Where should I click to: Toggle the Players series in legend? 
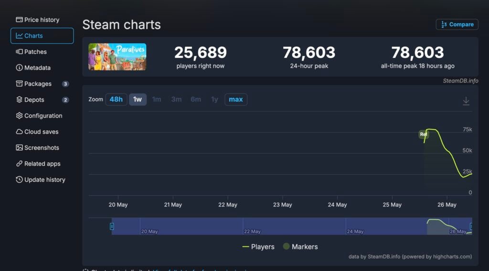(258, 247)
